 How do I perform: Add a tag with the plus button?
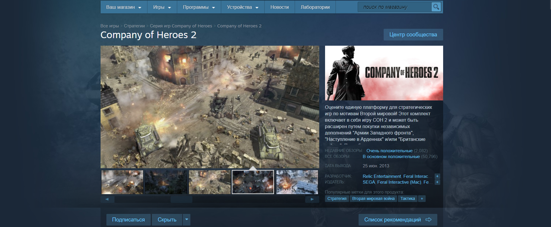[422, 199]
